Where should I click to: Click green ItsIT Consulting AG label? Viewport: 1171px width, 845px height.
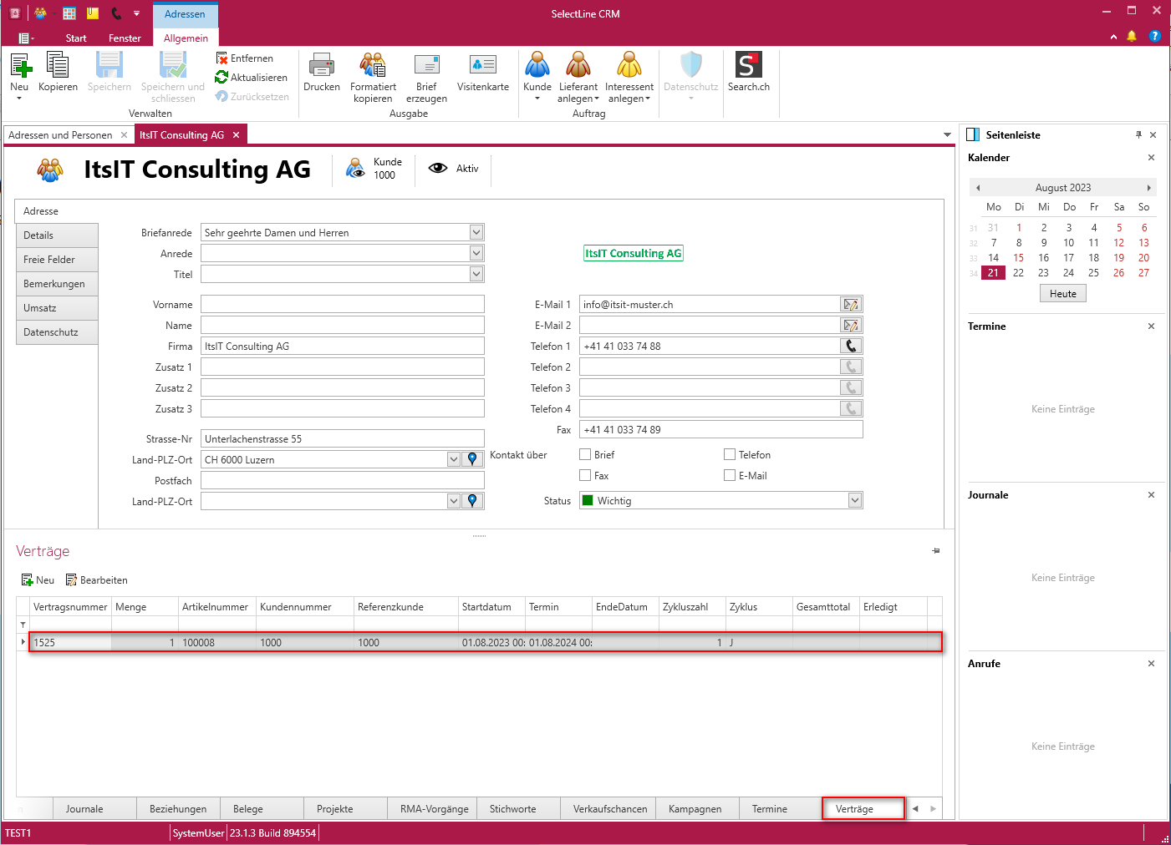(x=634, y=253)
